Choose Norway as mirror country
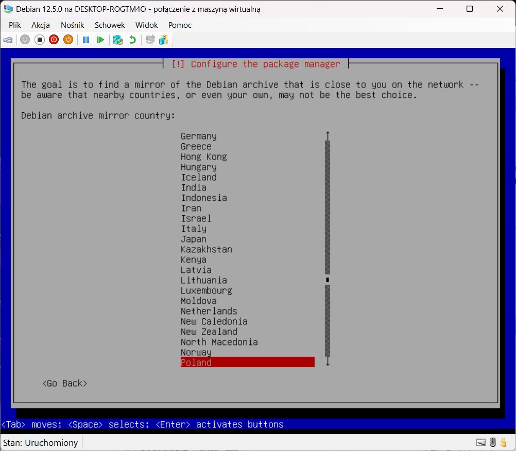Image resolution: width=516 pixels, height=451 pixels. coord(196,352)
